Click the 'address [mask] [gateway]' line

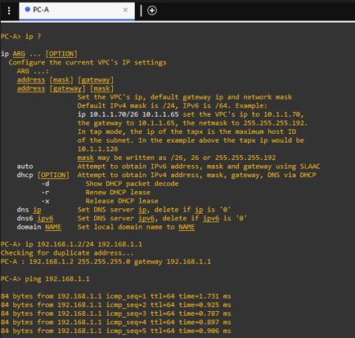[x=65, y=80]
